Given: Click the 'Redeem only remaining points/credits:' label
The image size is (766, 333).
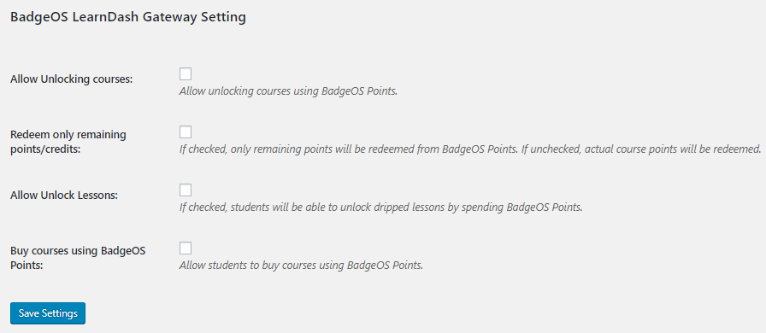Looking at the screenshot, I should [x=68, y=142].
